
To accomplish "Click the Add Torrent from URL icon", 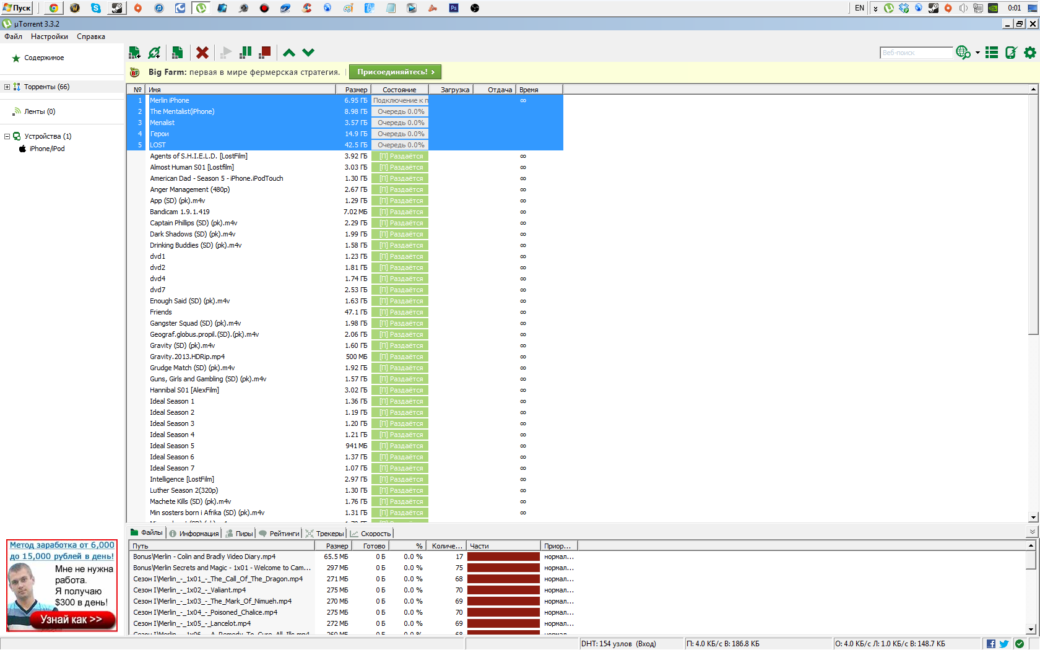I will [155, 53].
